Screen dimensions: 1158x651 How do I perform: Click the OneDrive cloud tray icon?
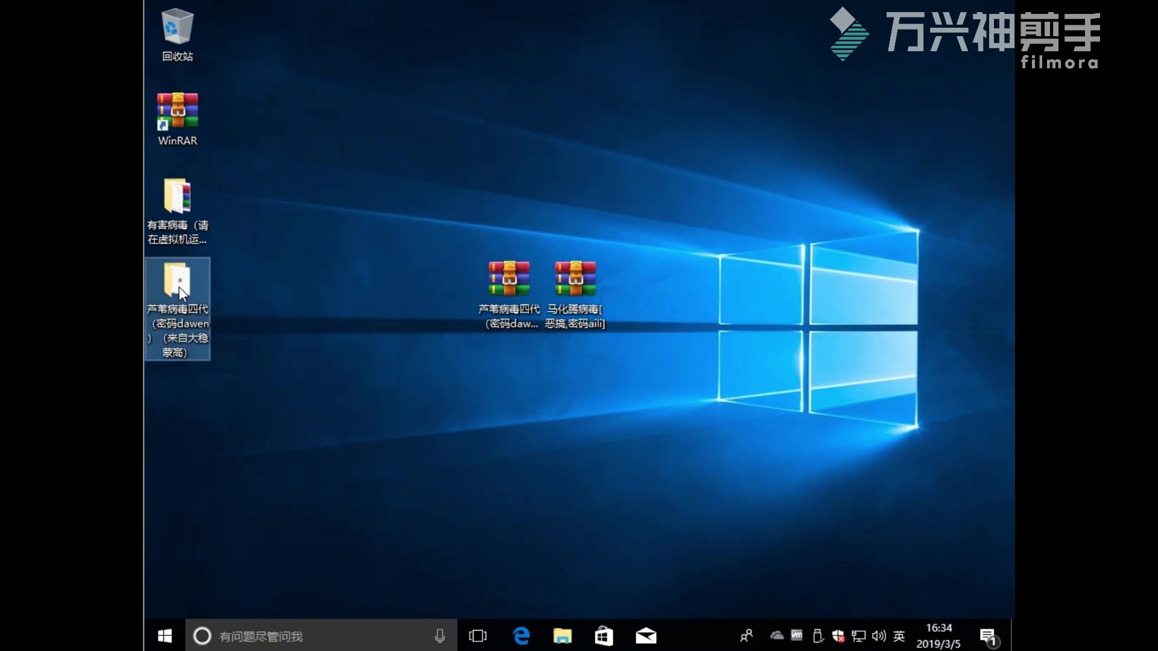click(x=777, y=635)
